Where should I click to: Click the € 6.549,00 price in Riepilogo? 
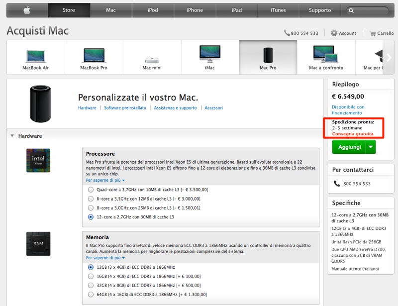[348, 97]
